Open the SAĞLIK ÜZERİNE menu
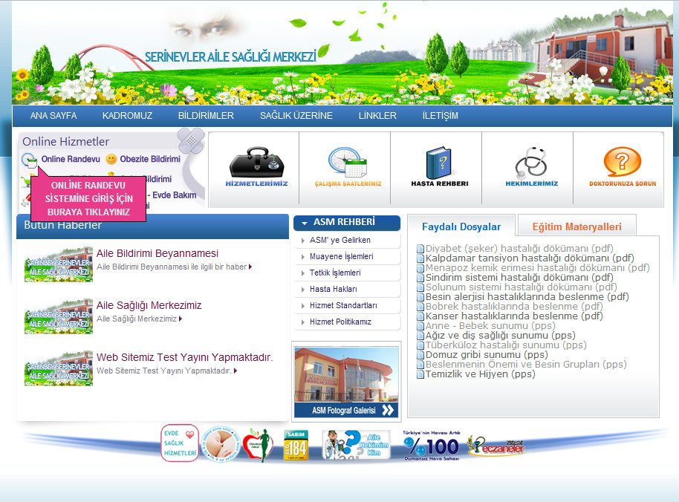 tap(295, 115)
